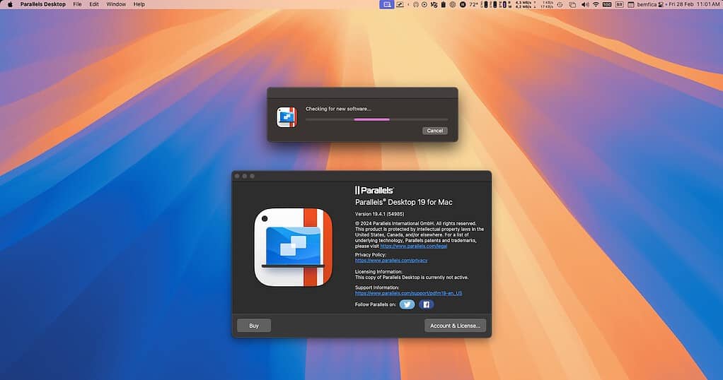Open the Parallels Desktop application menu
The image size is (723, 380).
[x=42, y=4]
